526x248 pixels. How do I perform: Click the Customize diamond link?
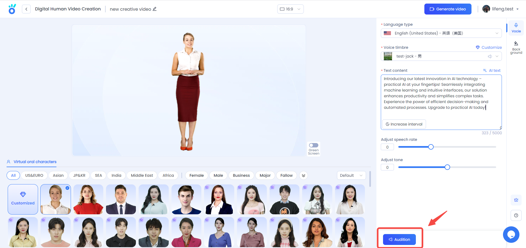[x=489, y=47]
